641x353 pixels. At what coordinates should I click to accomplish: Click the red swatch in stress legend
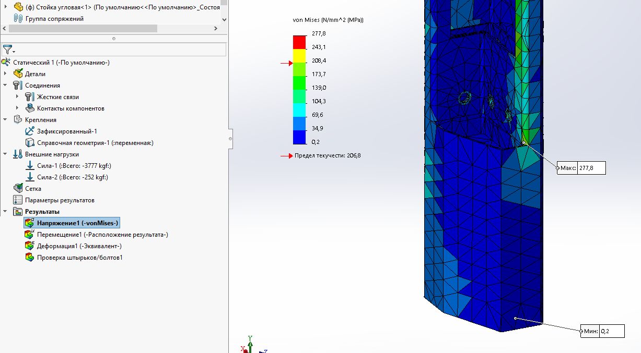click(299, 40)
